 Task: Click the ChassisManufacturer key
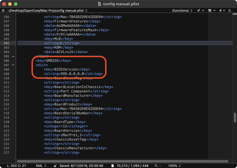pos(74,149)
